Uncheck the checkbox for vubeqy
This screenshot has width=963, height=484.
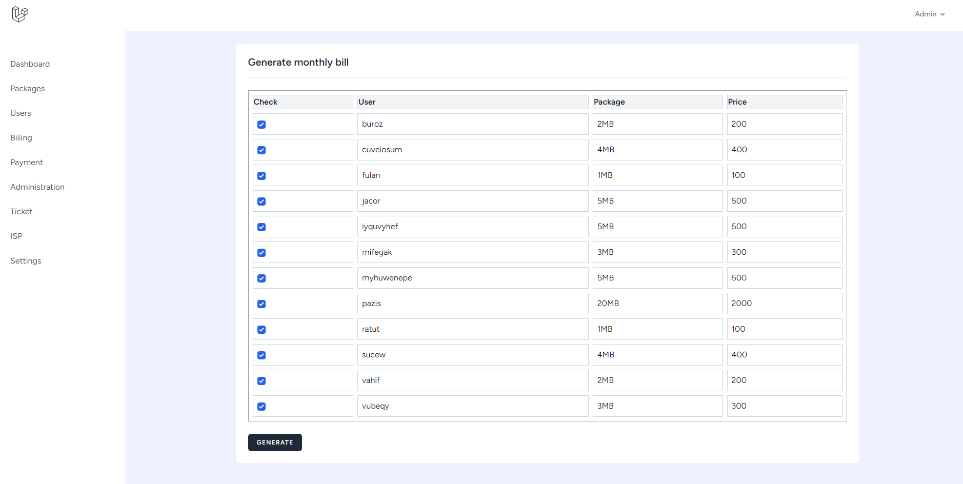(262, 406)
